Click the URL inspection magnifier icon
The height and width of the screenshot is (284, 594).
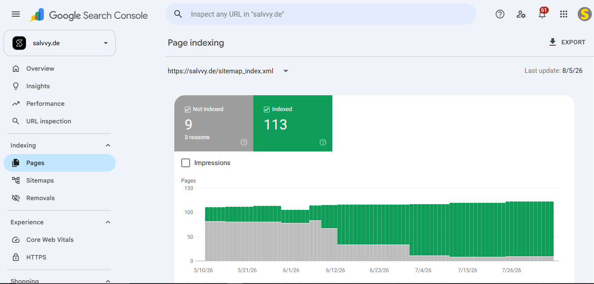pos(16,121)
